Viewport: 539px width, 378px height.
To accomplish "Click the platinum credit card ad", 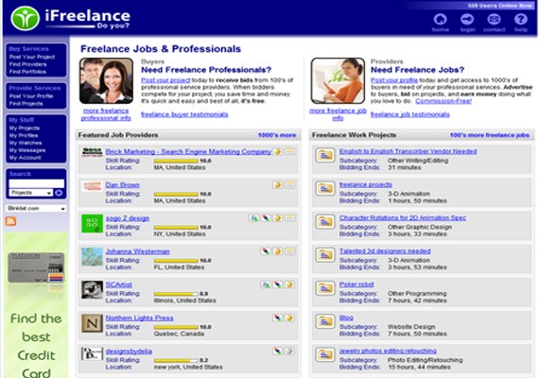I will click(36, 267).
